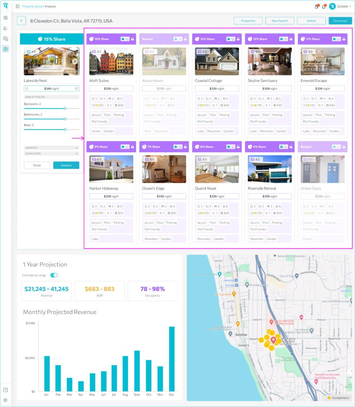Click Aloft Suites $339 night price field
355x407 pixels.
pyautogui.click(x=111, y=89)
